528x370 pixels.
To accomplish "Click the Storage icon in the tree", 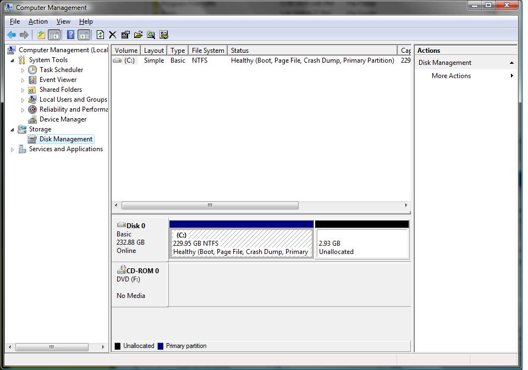I will (22, 129).
